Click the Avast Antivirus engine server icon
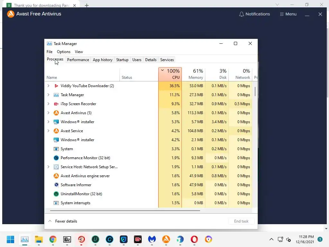Screen dimensions: 329x247 pos(56,176)
